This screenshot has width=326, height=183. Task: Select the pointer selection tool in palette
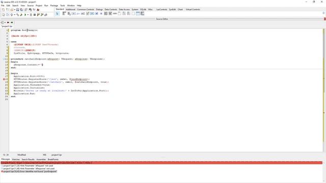57,14
